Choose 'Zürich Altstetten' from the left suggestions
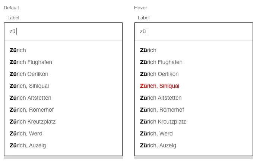The height and width of the screenshot is (163, 257). pos(31,98)
